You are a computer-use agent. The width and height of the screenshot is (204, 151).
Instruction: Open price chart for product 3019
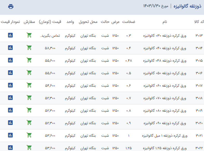[x=10, y=110]
